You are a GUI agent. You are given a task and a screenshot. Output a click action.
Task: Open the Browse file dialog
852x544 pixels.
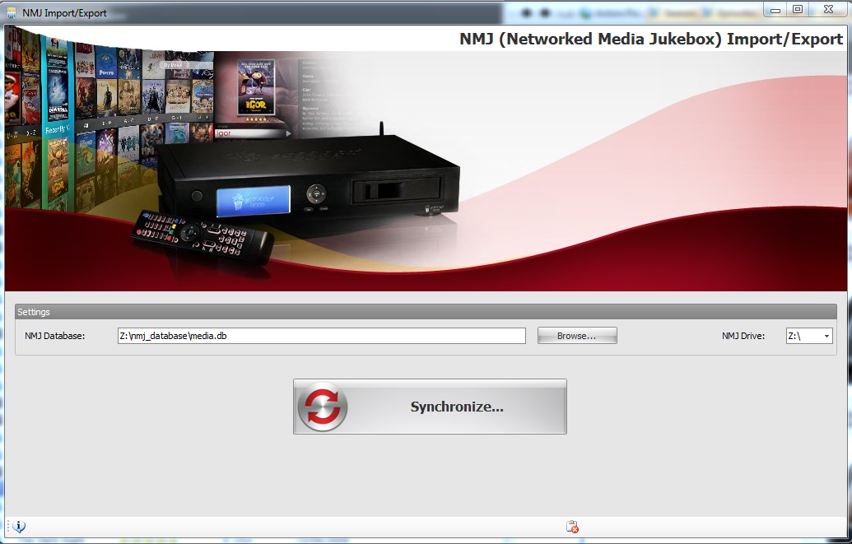point(577,336)
